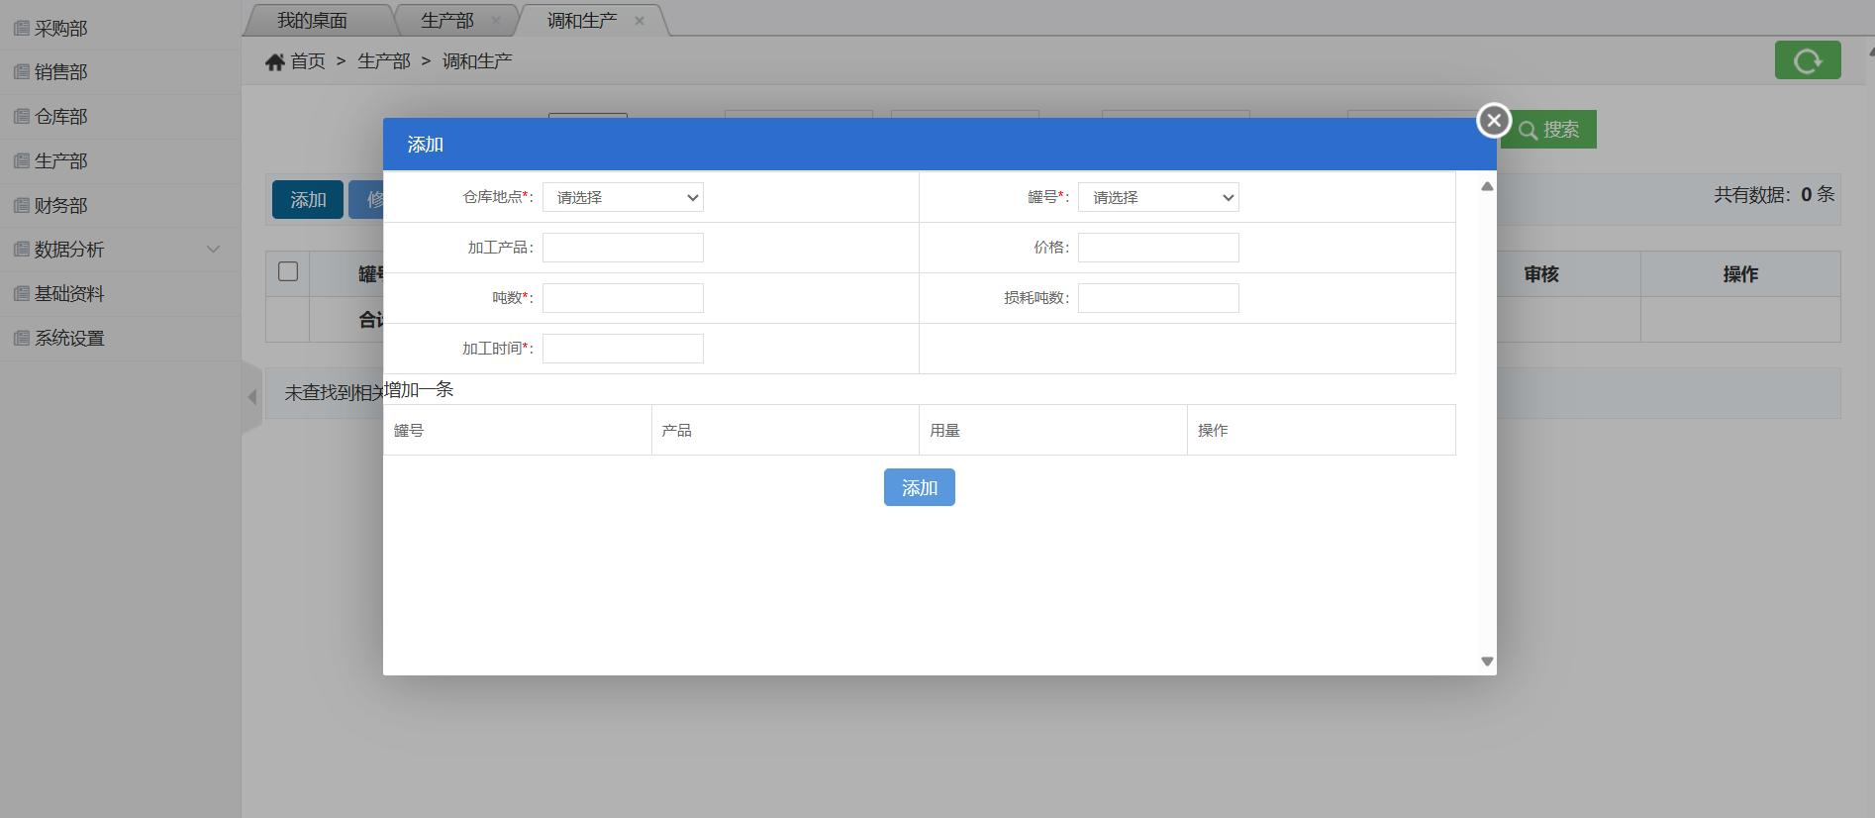Expand the 数据分析 sidebar menu

[69, 250]
